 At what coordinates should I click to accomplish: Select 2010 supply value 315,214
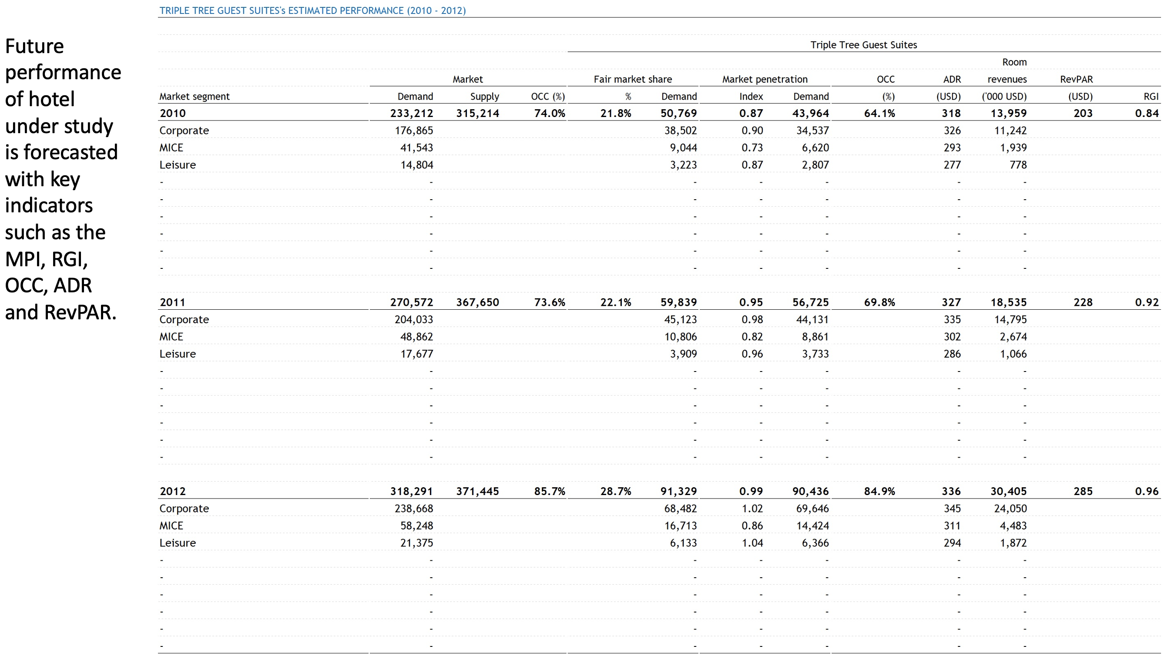[x=477, y=114]
